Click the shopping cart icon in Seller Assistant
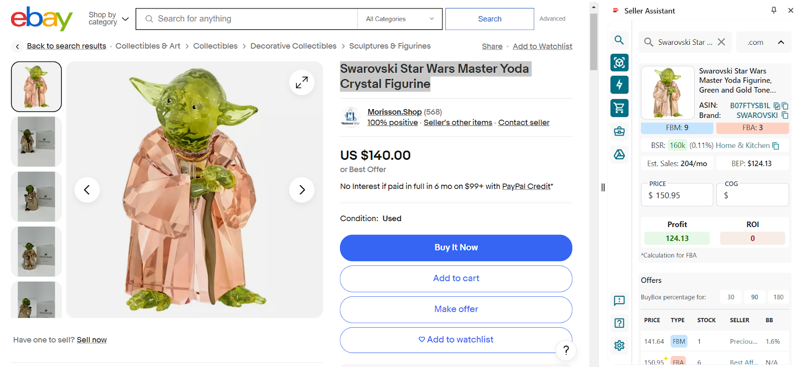 coord(619,108)
